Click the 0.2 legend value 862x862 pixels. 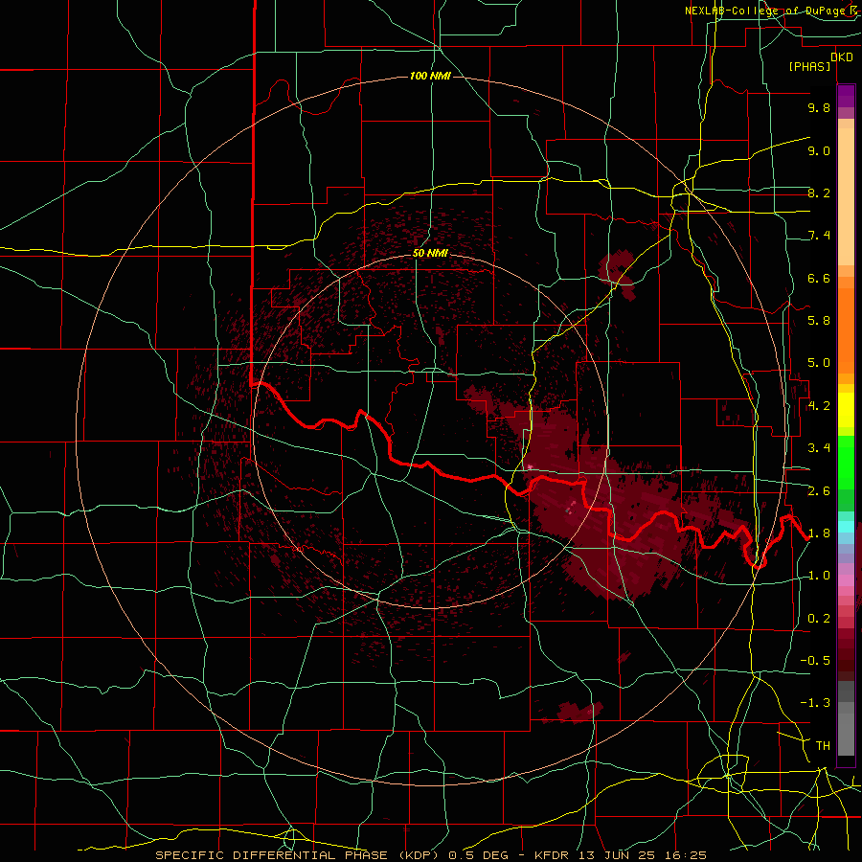[x=819, y=619]
